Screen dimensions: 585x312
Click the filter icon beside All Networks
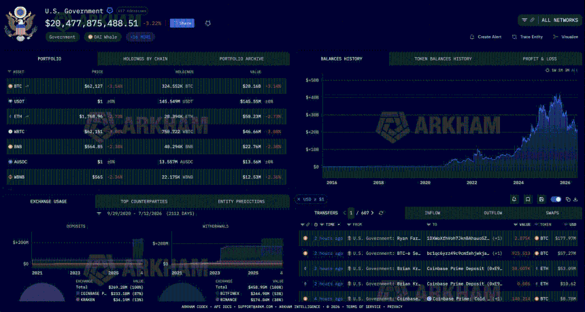coord(524,20)
